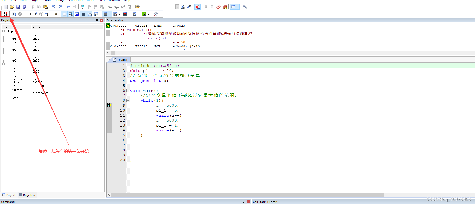Click the RST reset CPU button
Viewport: 475px width, 204px height.
click(x=5, y=14)
